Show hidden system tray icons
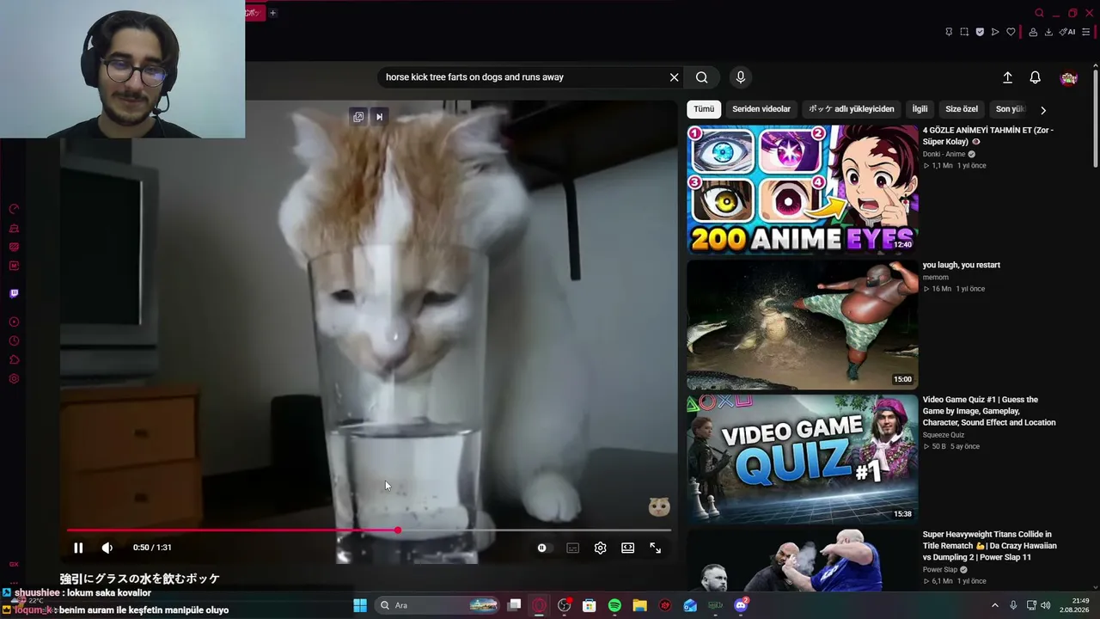The height and width of the screenshot is (619, 1100). coord(995,605)
